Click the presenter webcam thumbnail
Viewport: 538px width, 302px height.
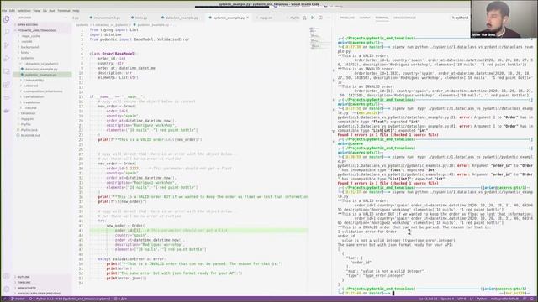click(x=504, y=18)
